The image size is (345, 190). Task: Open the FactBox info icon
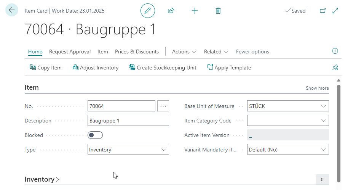(x=335, y=51)
